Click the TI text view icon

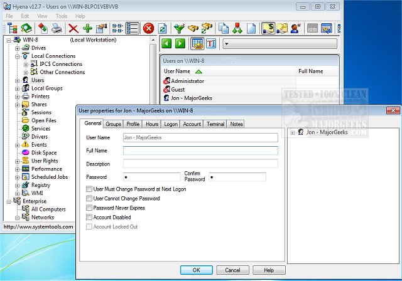tap(211, 43)
